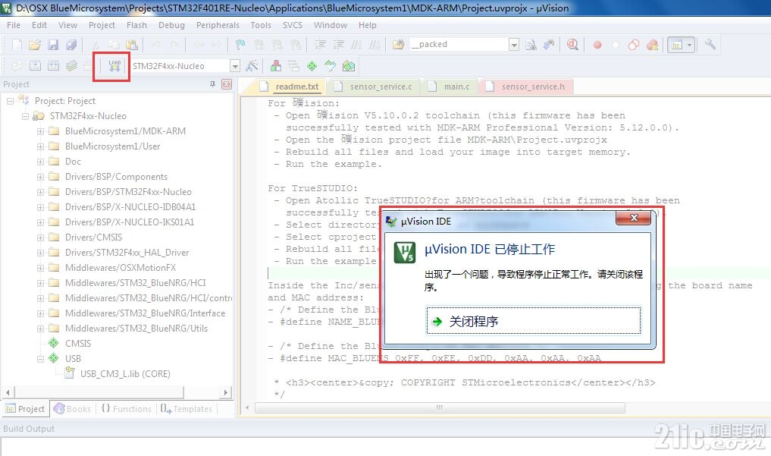Close the µVision IDE crash dialog
The image size is (771, 456).
[x=634, y=218]
